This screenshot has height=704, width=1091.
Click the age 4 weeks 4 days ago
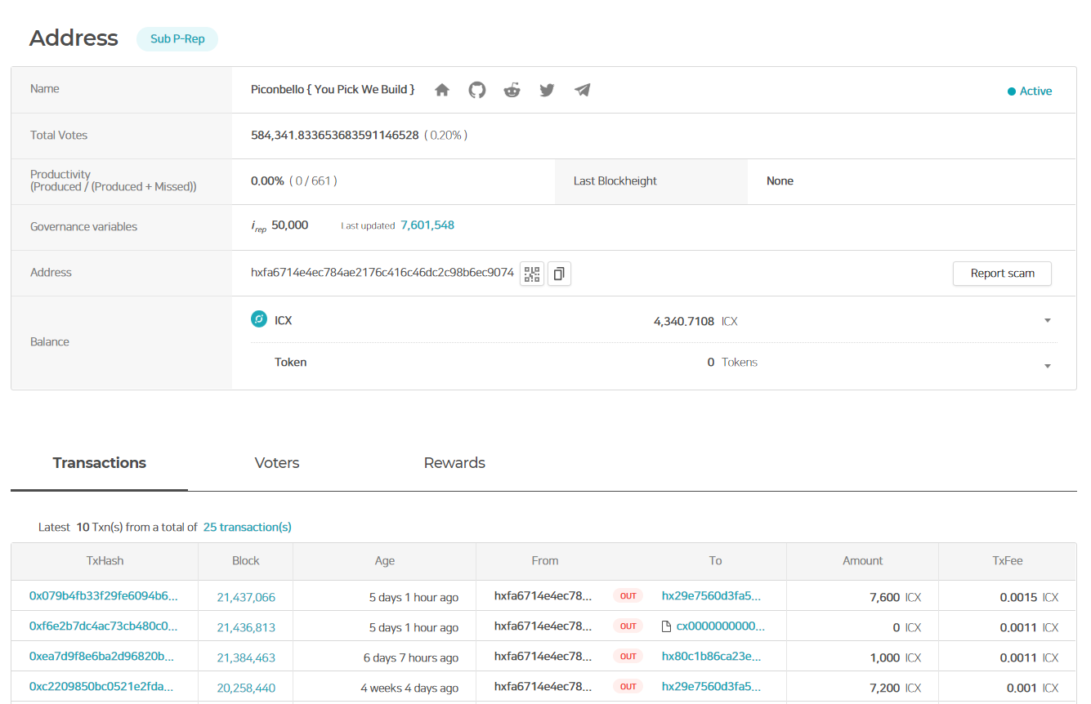pos(409,688)
